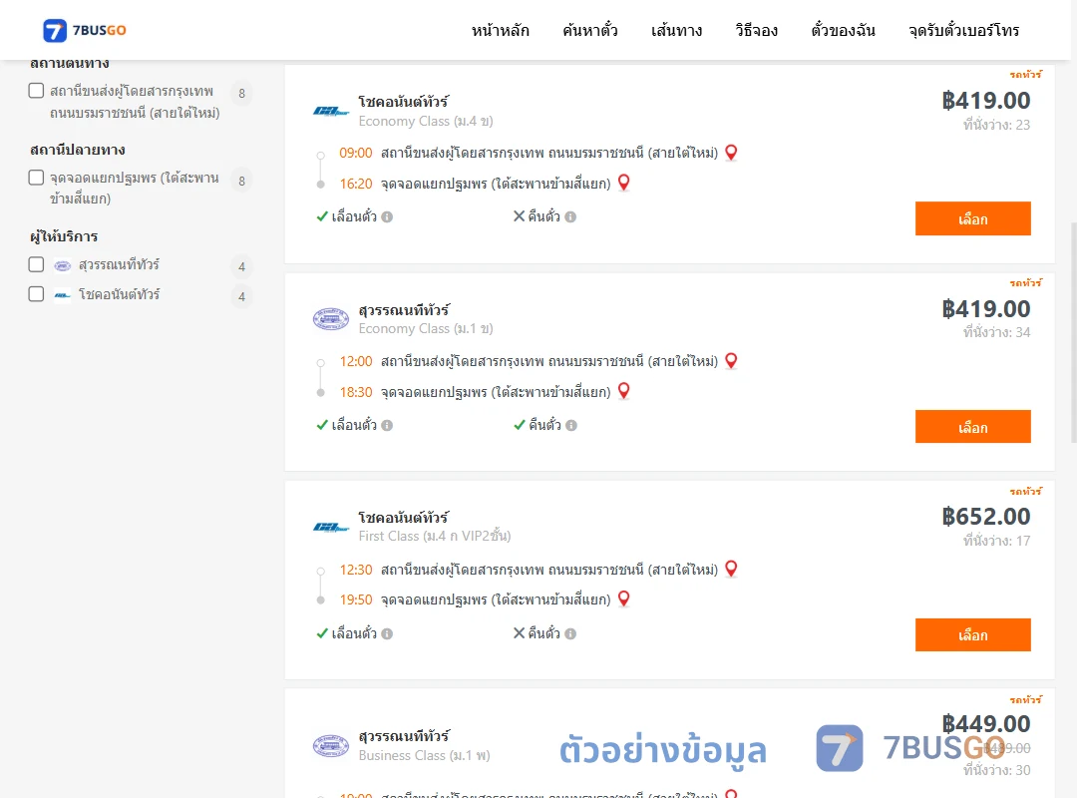Click โชคอนันต์ทัวร์ logo in operator filter
Viewport: 1077px width, 798px height.
pos(63,295)
